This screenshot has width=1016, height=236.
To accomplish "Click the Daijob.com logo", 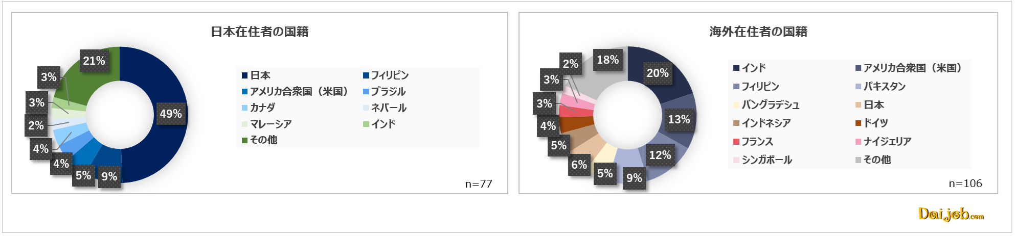I will 951,215.
